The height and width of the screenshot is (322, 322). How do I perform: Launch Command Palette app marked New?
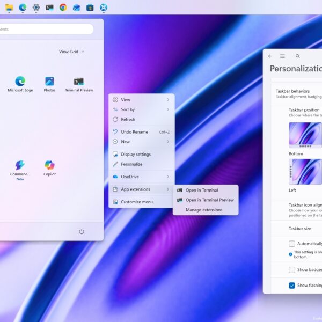(x=20, y=171)
